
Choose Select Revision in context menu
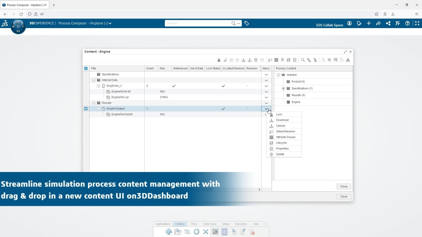coord(284,131)
